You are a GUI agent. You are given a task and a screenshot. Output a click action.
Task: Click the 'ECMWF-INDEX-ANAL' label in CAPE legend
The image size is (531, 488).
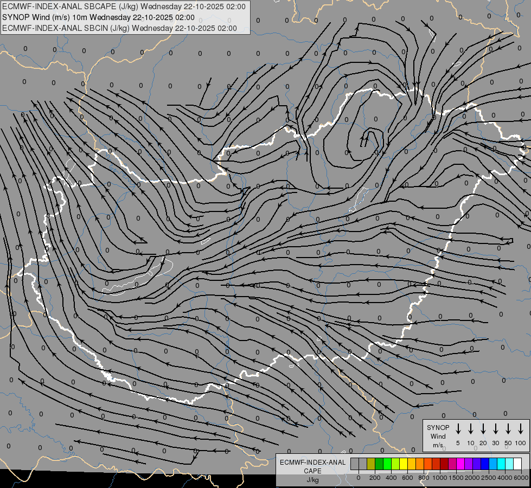[x=312, y=463]
